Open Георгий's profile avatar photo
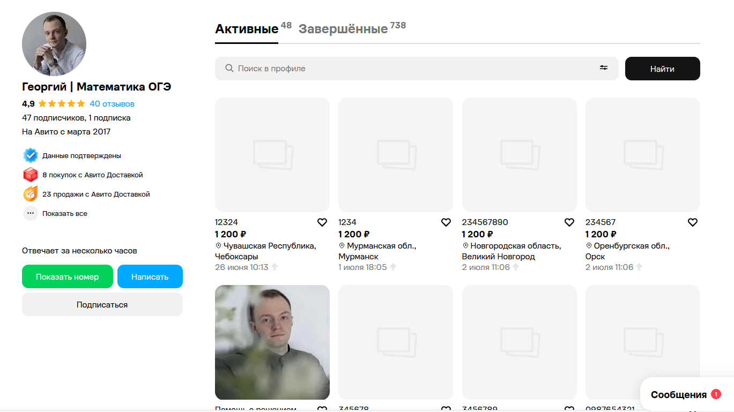The height and width of the screenshot is (412, 734). [x=54, y=44]
